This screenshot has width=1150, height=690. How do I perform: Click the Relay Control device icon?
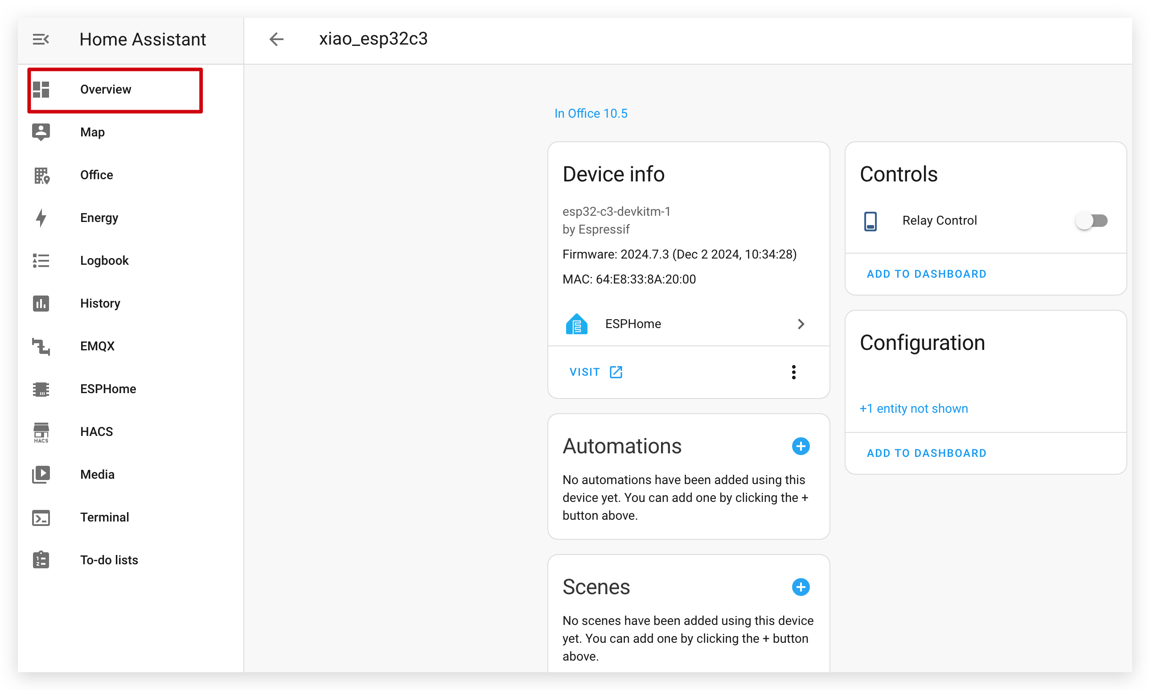point(871,221)
